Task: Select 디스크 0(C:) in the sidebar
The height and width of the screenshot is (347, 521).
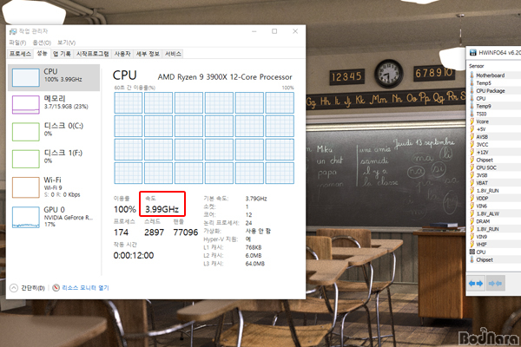Action: coord(54,132)
